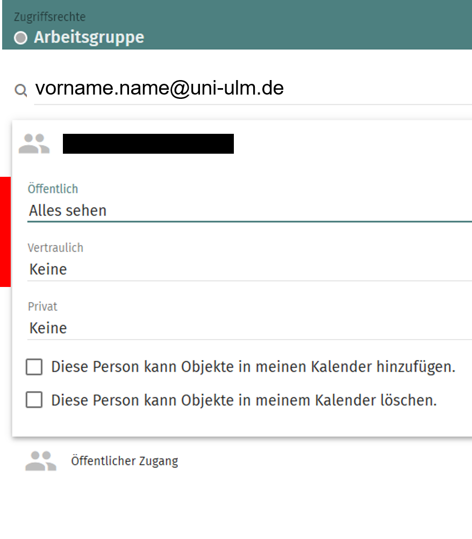The width and height of the screenshot is (472, 539).
Task: Click the magnifier search icon
Action: point(20,90)
